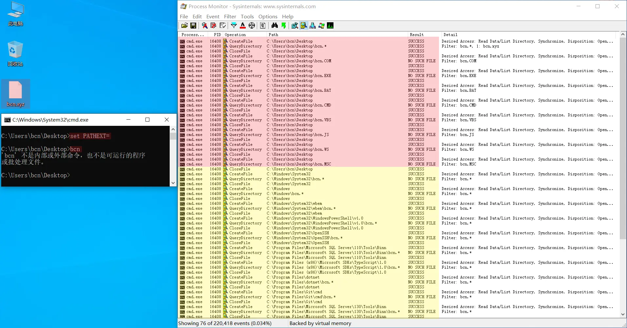Select the crosshair Include Process From Window icon
This screenshot has width=627, height=328.
click(252, 26)
